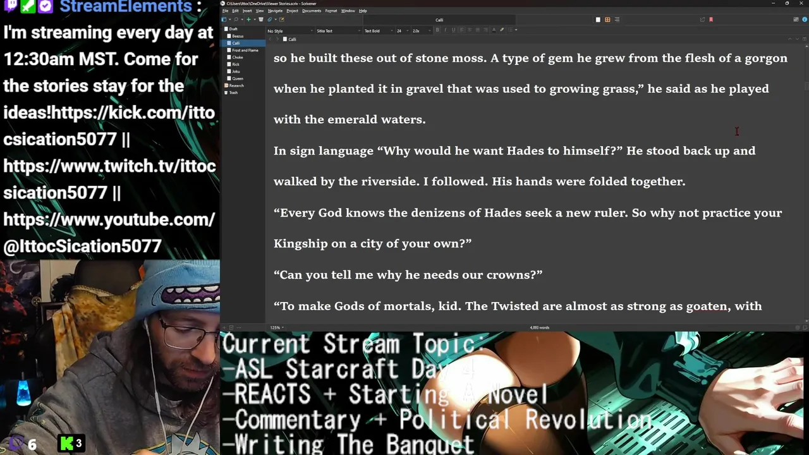Image resolution: width=809 pixels, height=455 pixels.
Task: Open the red Bookmarks icon
Action: tap(711, 20)
